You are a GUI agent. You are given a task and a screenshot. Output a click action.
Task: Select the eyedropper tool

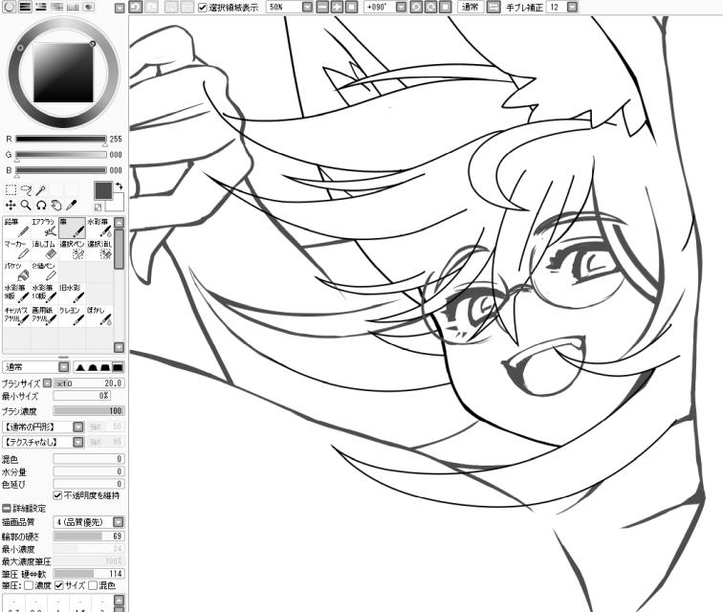coord(72,206)
